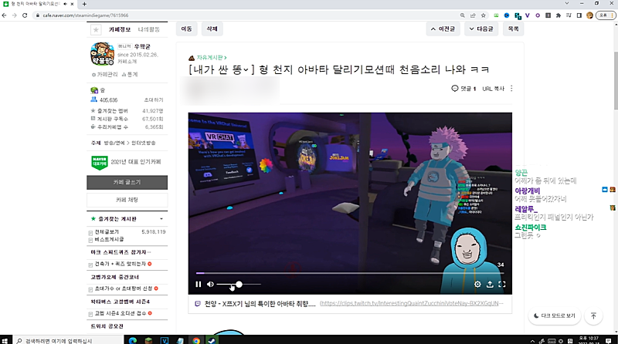The width and height of the screenshot is (618, 344).
Task: Open the tab search chevron in title bar
Action: 567,3
